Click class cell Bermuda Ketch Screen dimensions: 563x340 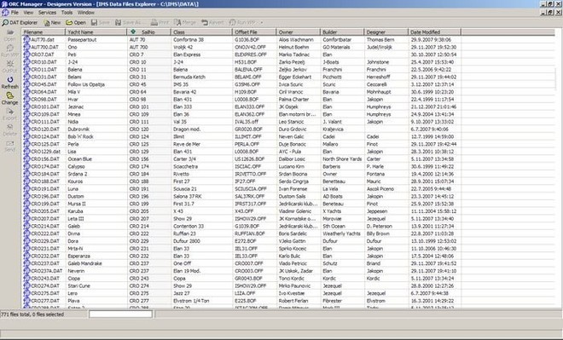pyautogui.click(x=189, y=77)
